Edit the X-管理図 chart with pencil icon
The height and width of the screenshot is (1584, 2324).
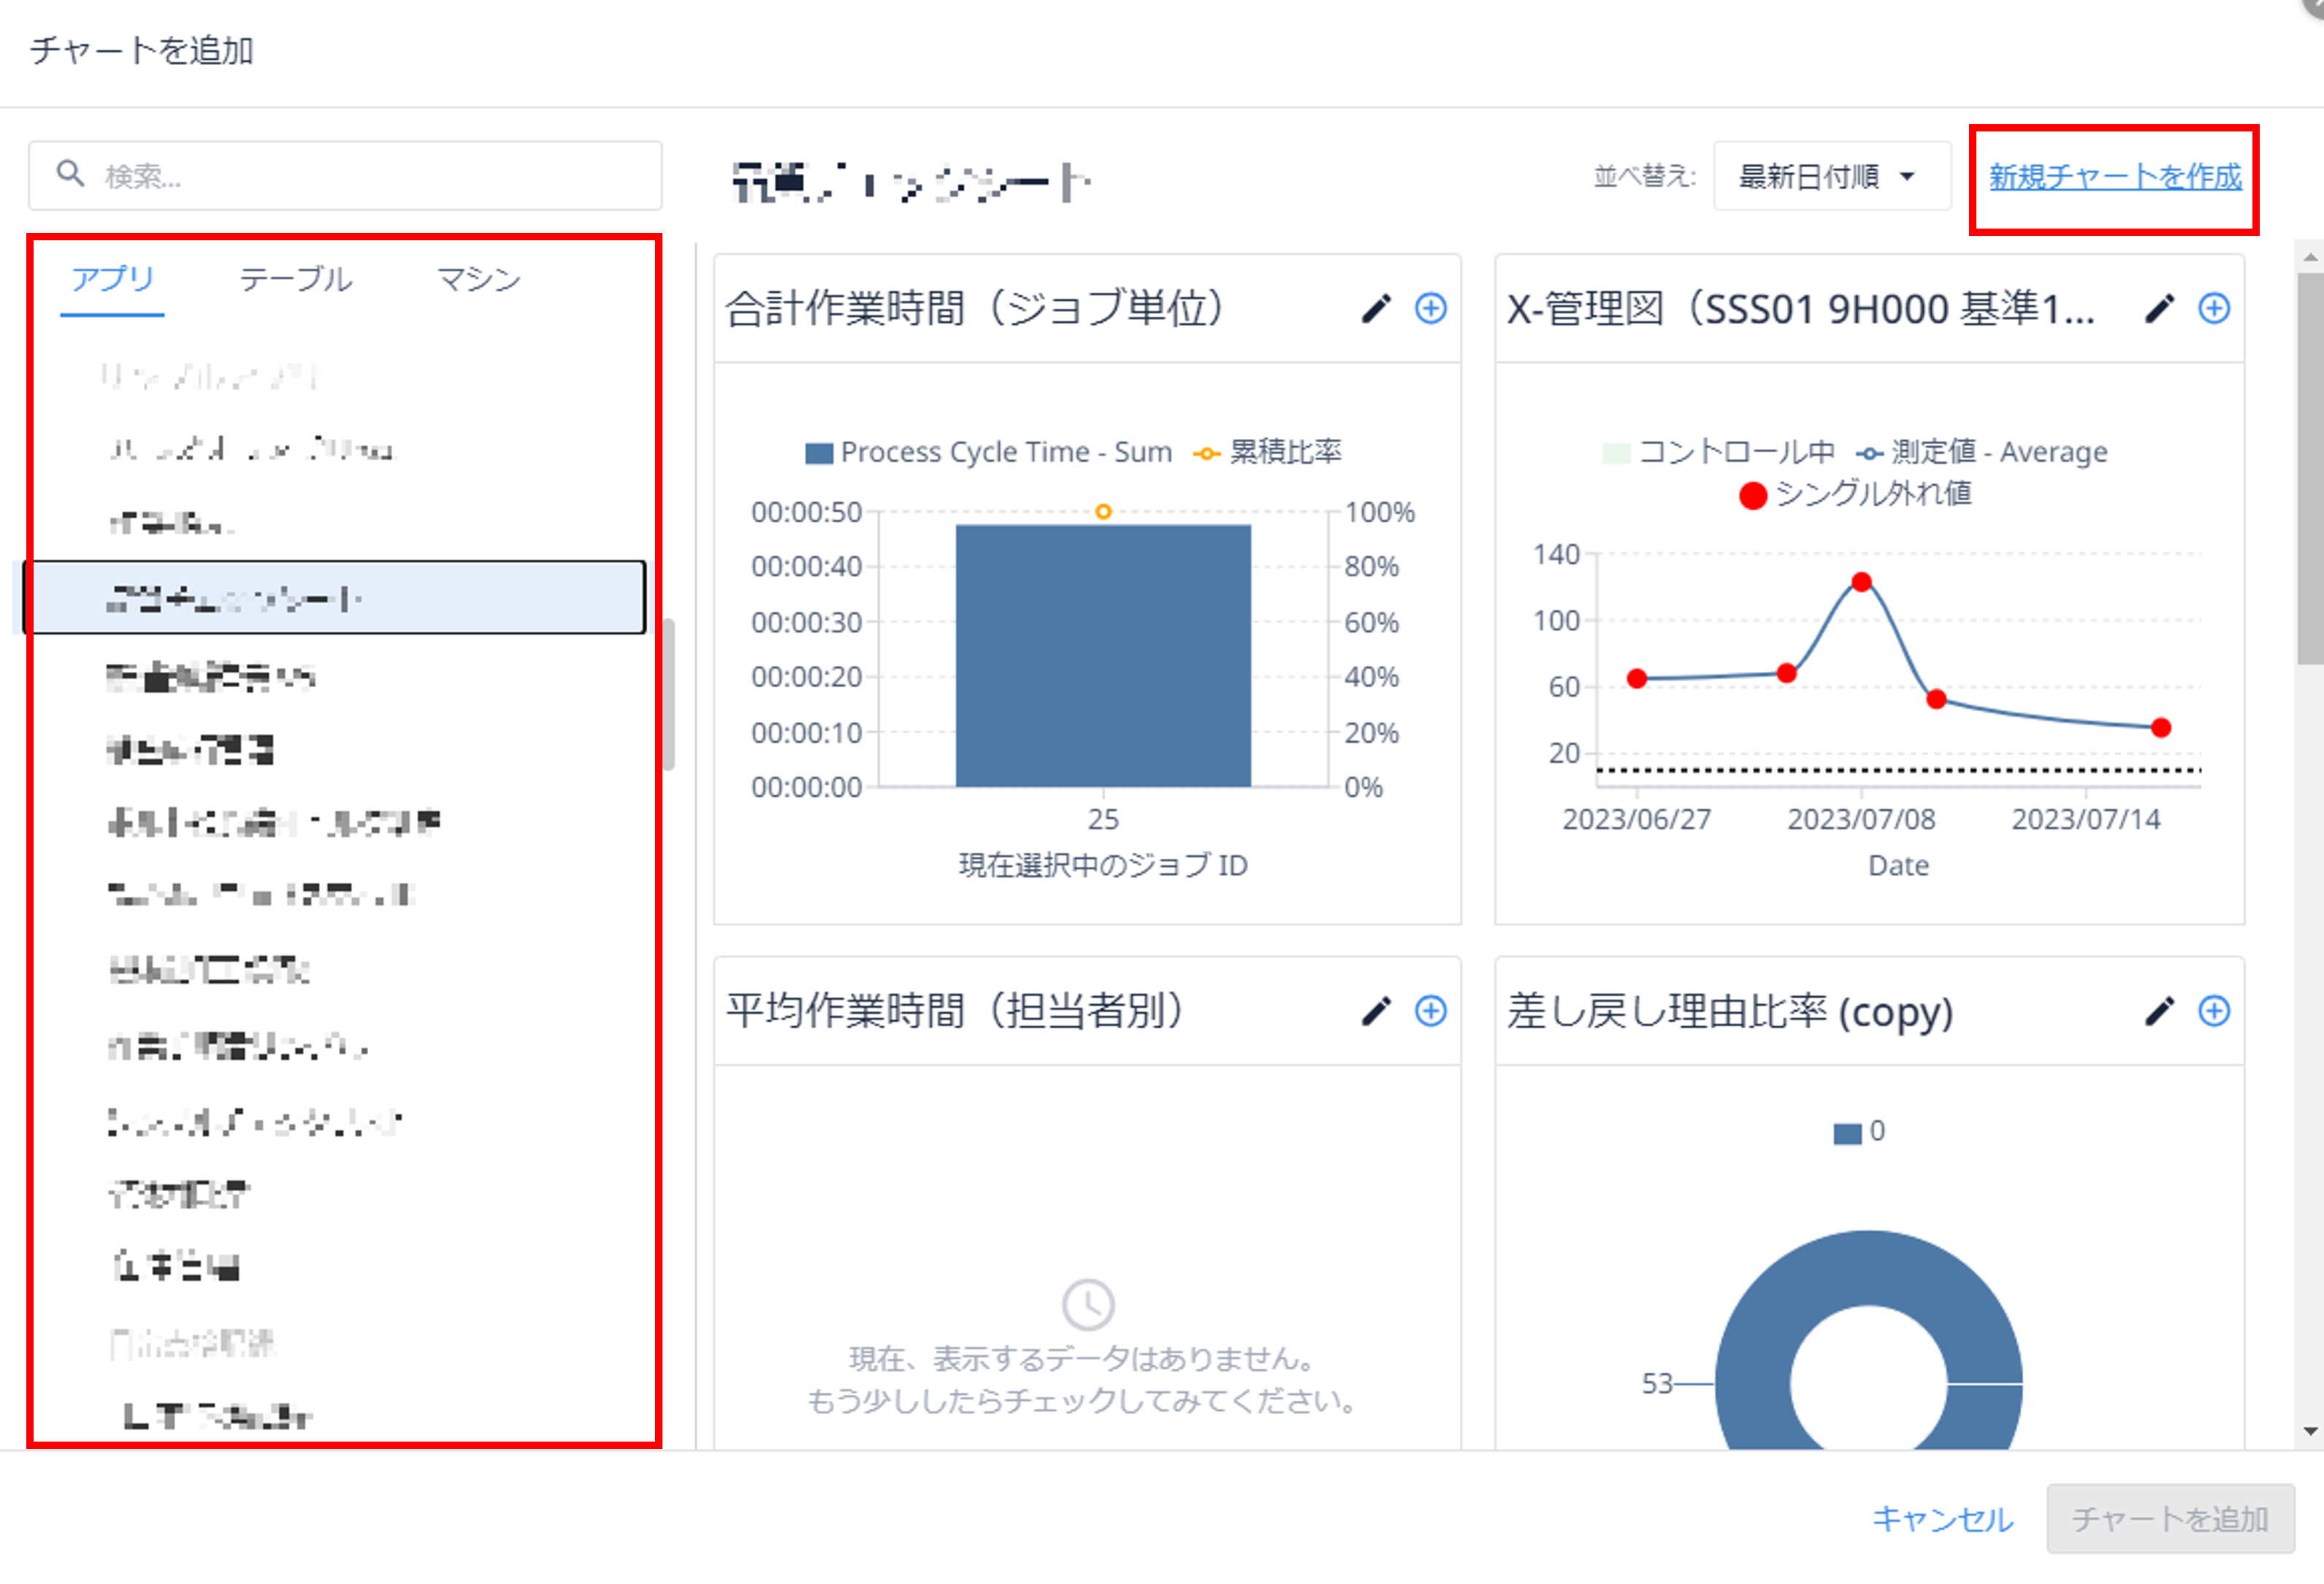click(x=2159, y=309)
